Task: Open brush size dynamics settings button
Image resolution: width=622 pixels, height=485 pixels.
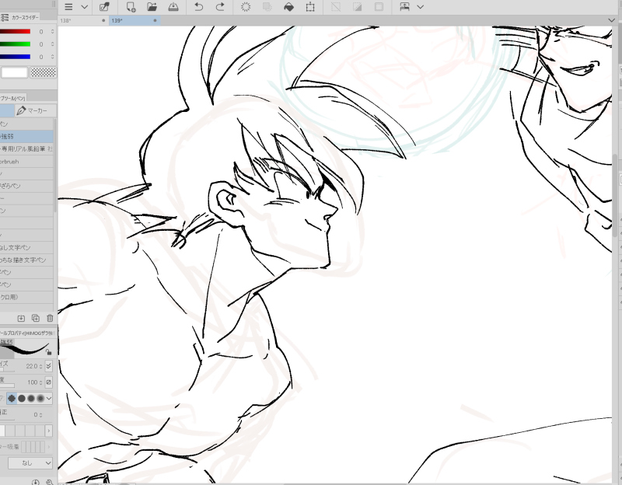Action: click(x=48, y=366)
